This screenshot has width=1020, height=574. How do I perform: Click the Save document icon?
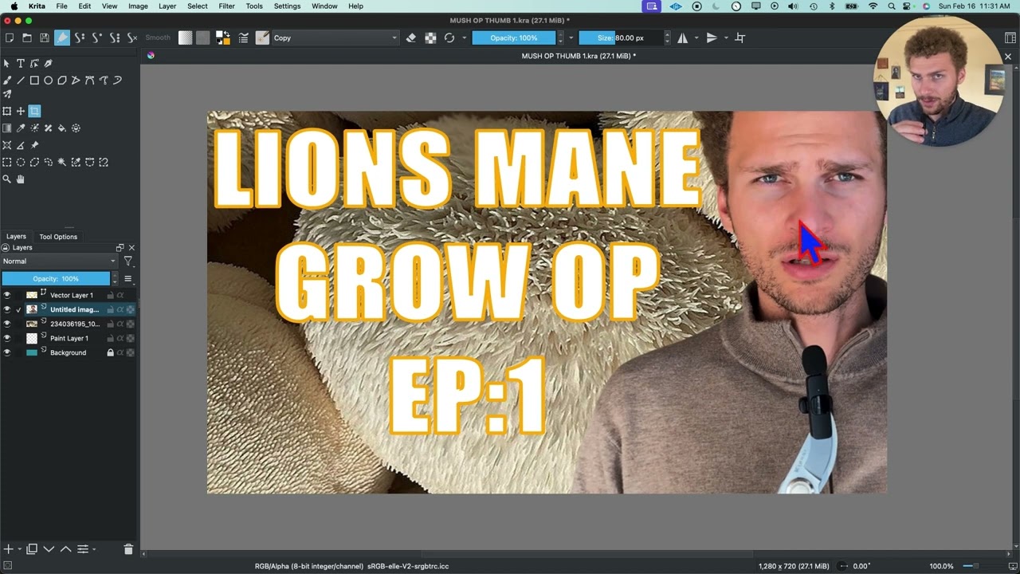[45, 37]
